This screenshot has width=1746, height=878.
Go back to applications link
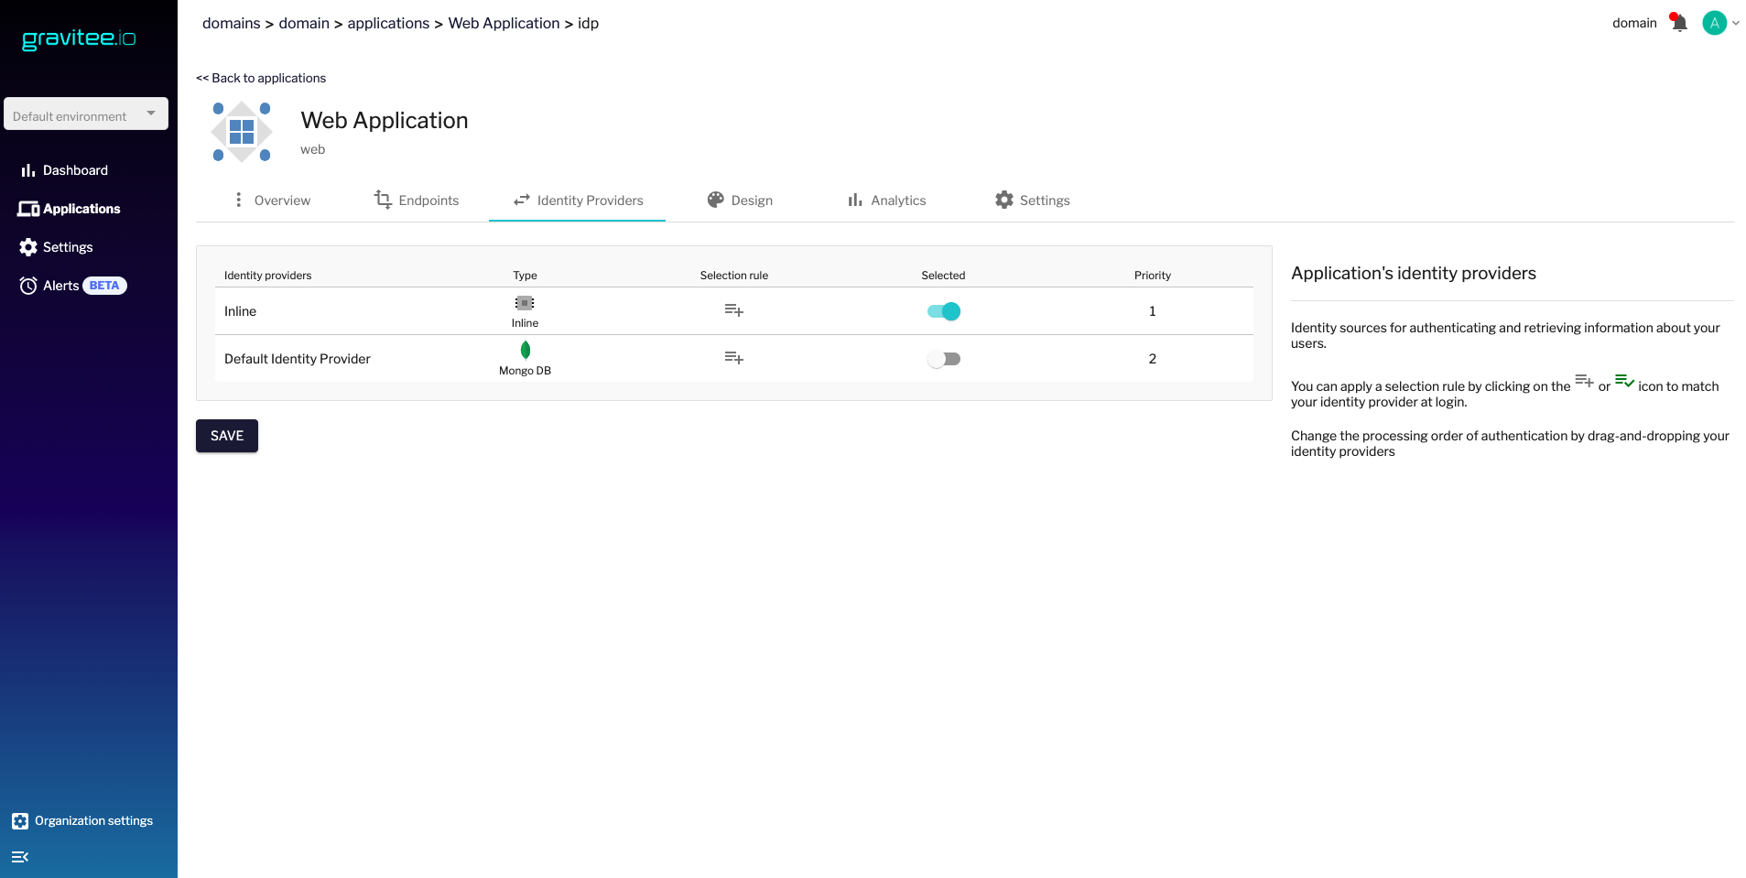tap(261, 78)
